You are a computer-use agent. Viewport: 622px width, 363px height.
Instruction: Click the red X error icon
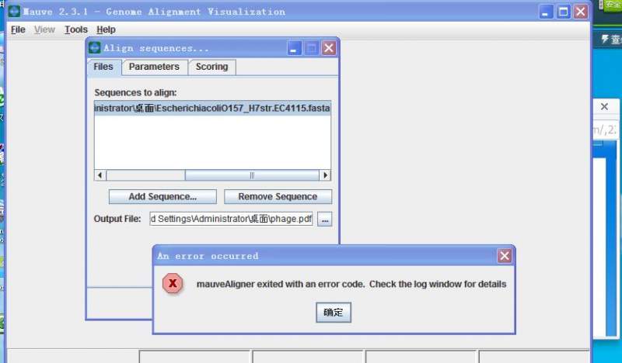173,283
